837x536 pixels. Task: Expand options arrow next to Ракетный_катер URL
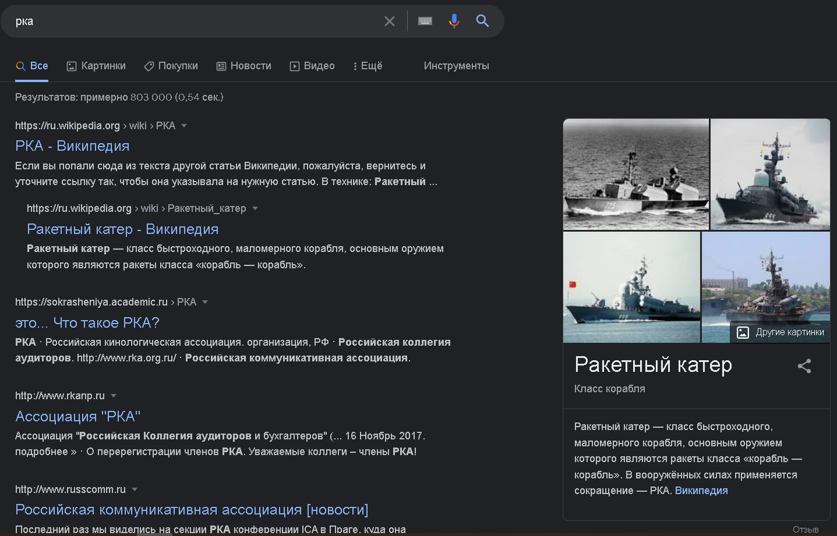click(x=255, y=208)
